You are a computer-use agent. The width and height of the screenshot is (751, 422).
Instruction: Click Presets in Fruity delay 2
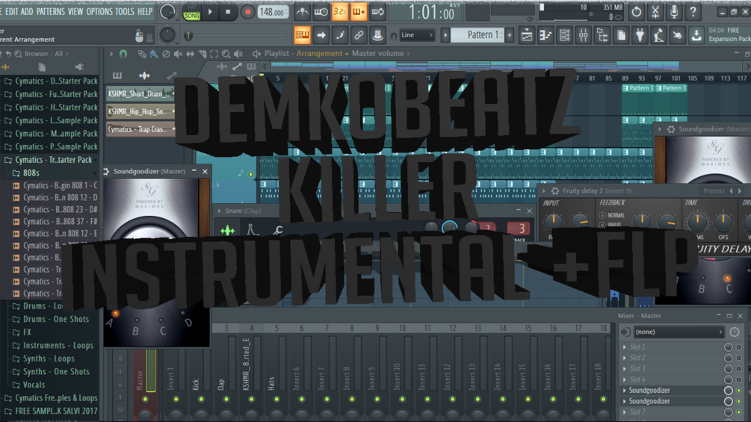pyautogui.click(x=714, y=191)
